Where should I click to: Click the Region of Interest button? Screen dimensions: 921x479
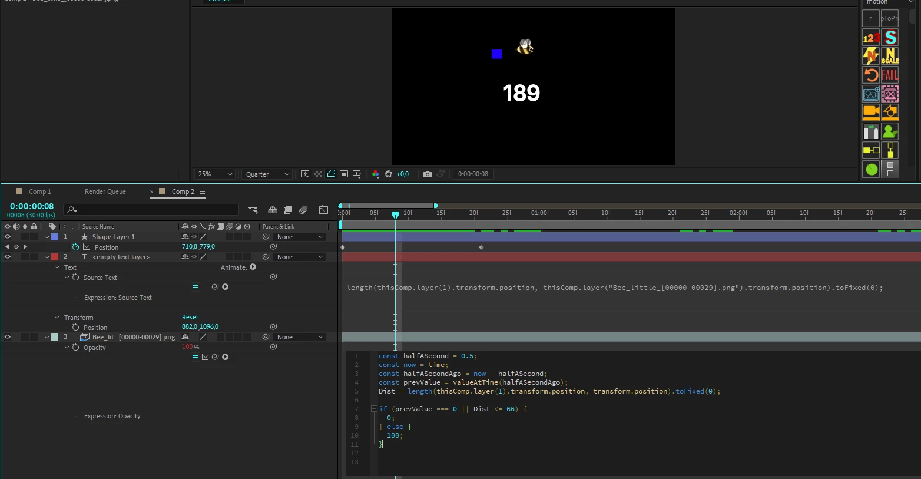click(x=344, y=174)
